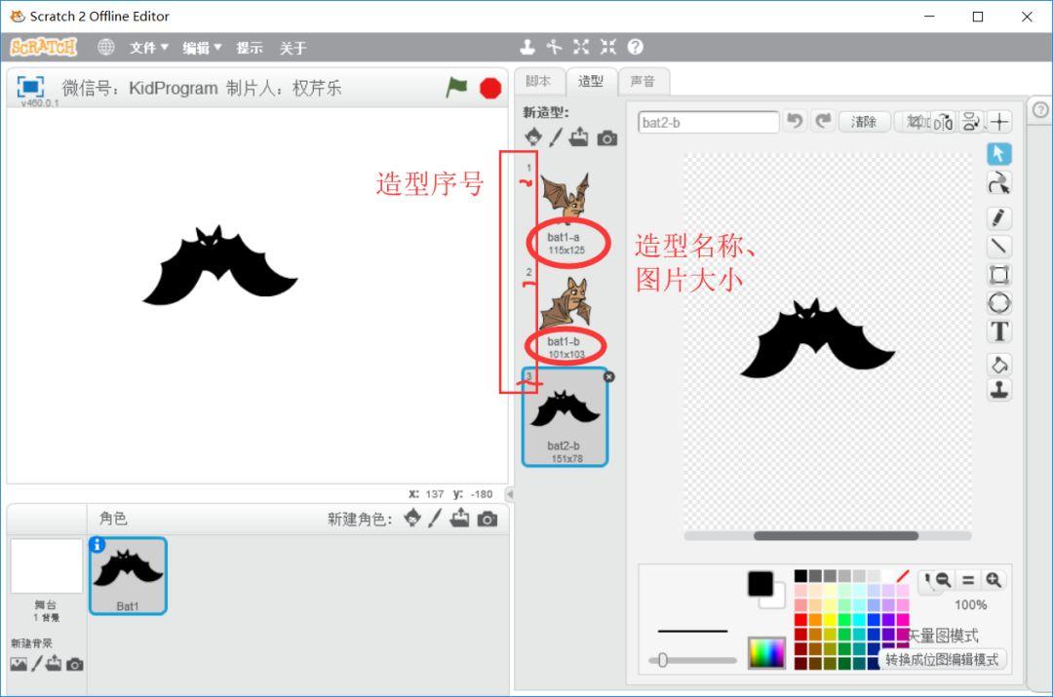Reset canvas zoom with equals button
This screenshot has height=697, width=1053.
[x=968, y=579]
